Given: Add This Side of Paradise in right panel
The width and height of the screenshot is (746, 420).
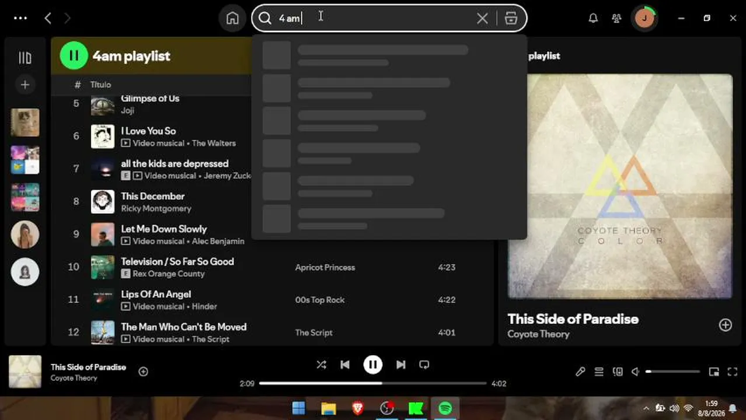Looking at the screenshot, I should (x=725, y=325).
